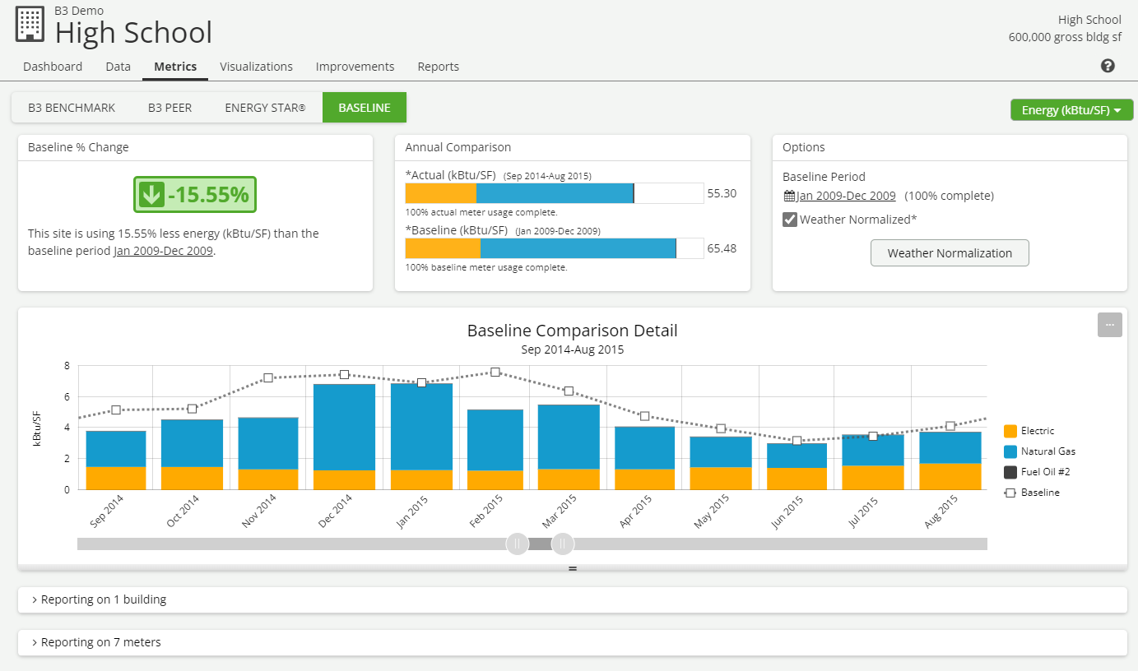The width and height of the screenshot is (1138, 671).
Task: Open the chart options ellipsis menu
Action: coord(1109,325)
